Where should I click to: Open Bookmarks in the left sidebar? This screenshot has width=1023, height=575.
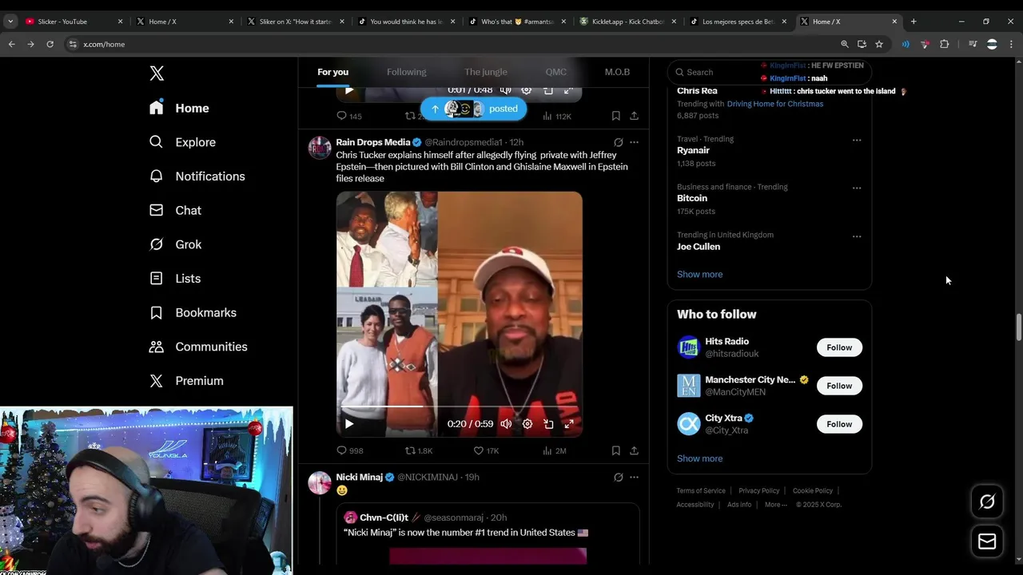(193, 312)
